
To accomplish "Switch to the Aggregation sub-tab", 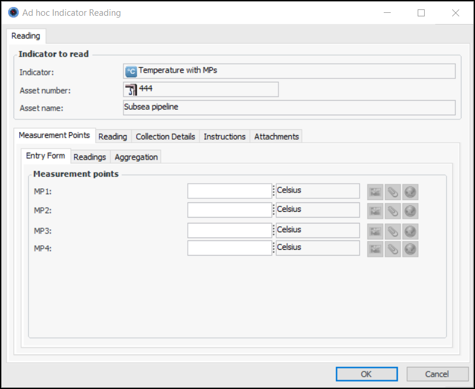I will [x=136, y=157].
